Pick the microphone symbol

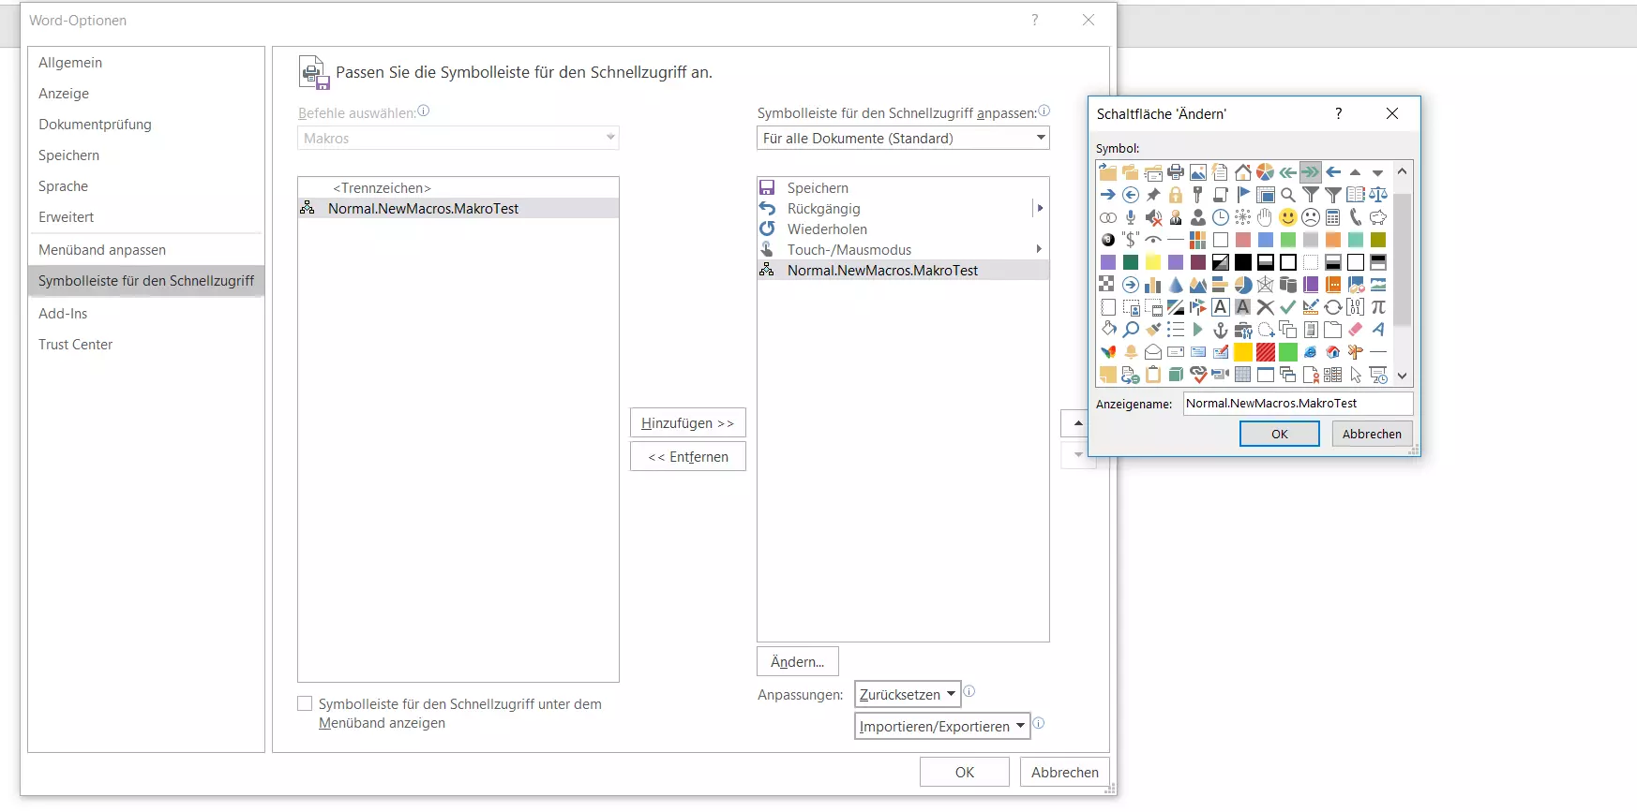(1131, 217)
